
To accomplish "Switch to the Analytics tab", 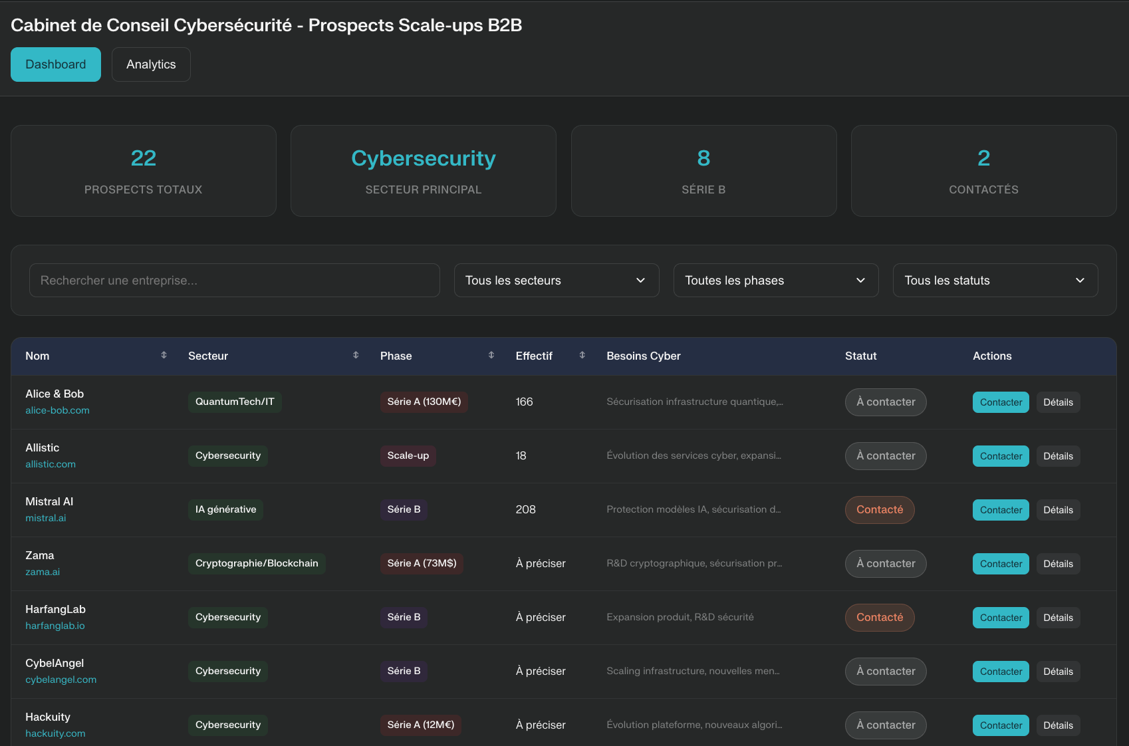I will (x=151, y=64).
